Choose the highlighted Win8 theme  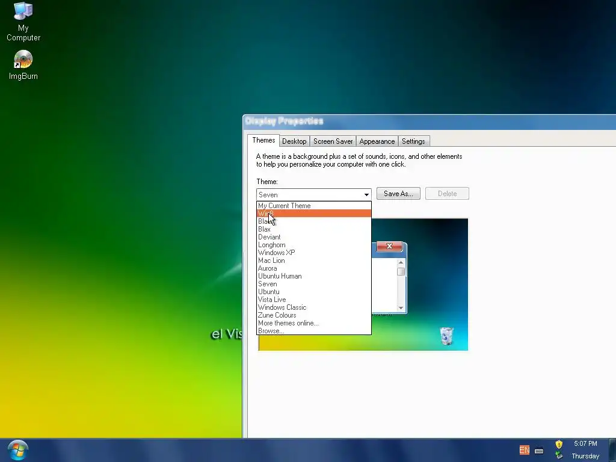tap(313, 214)
